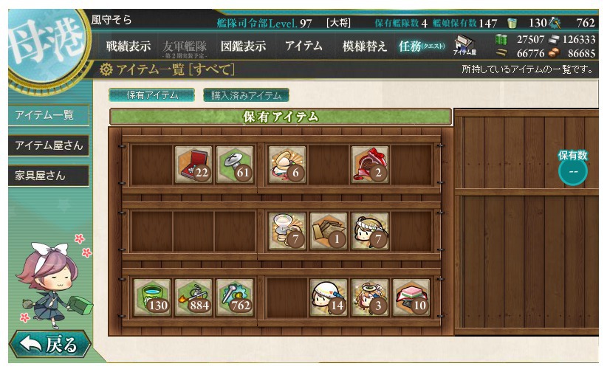This screenshot has width=607, height=372.
Task: Select the improvement screw item with count 61
Action: [235, 164]
